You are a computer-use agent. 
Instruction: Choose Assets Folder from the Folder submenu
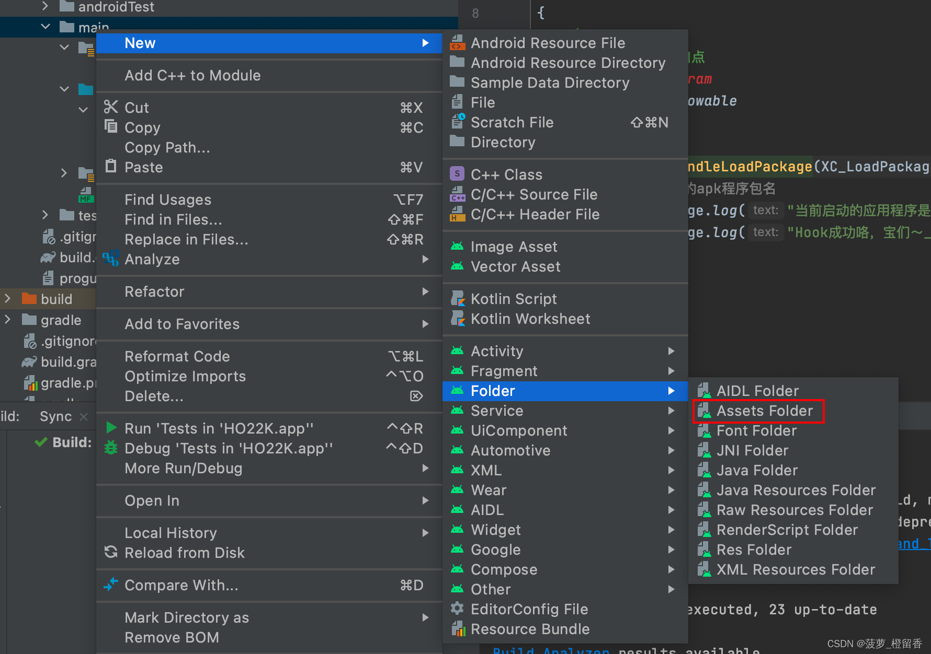click(x=793, y=411)
